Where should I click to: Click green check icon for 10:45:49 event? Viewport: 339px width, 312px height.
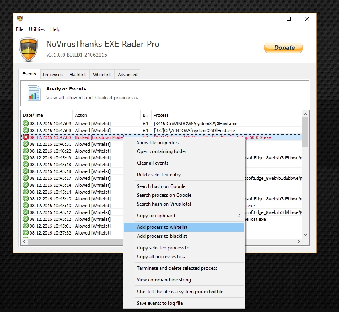coord(26,158)
